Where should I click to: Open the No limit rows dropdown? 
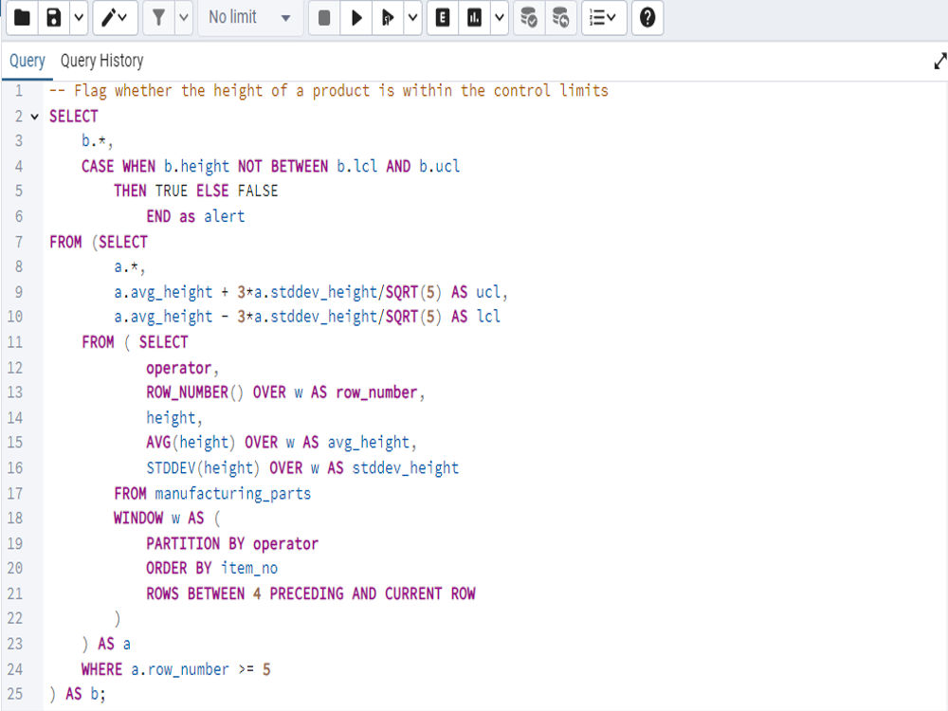click(249, 17)
